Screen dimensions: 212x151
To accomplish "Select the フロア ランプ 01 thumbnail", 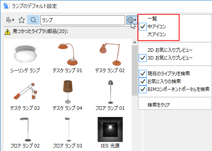I will click(111, 92).
